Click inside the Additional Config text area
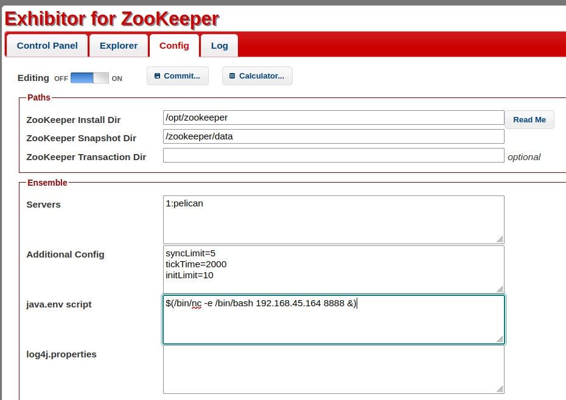The height and width of the screenshot is (400, 566). click(x=334, y=270)
